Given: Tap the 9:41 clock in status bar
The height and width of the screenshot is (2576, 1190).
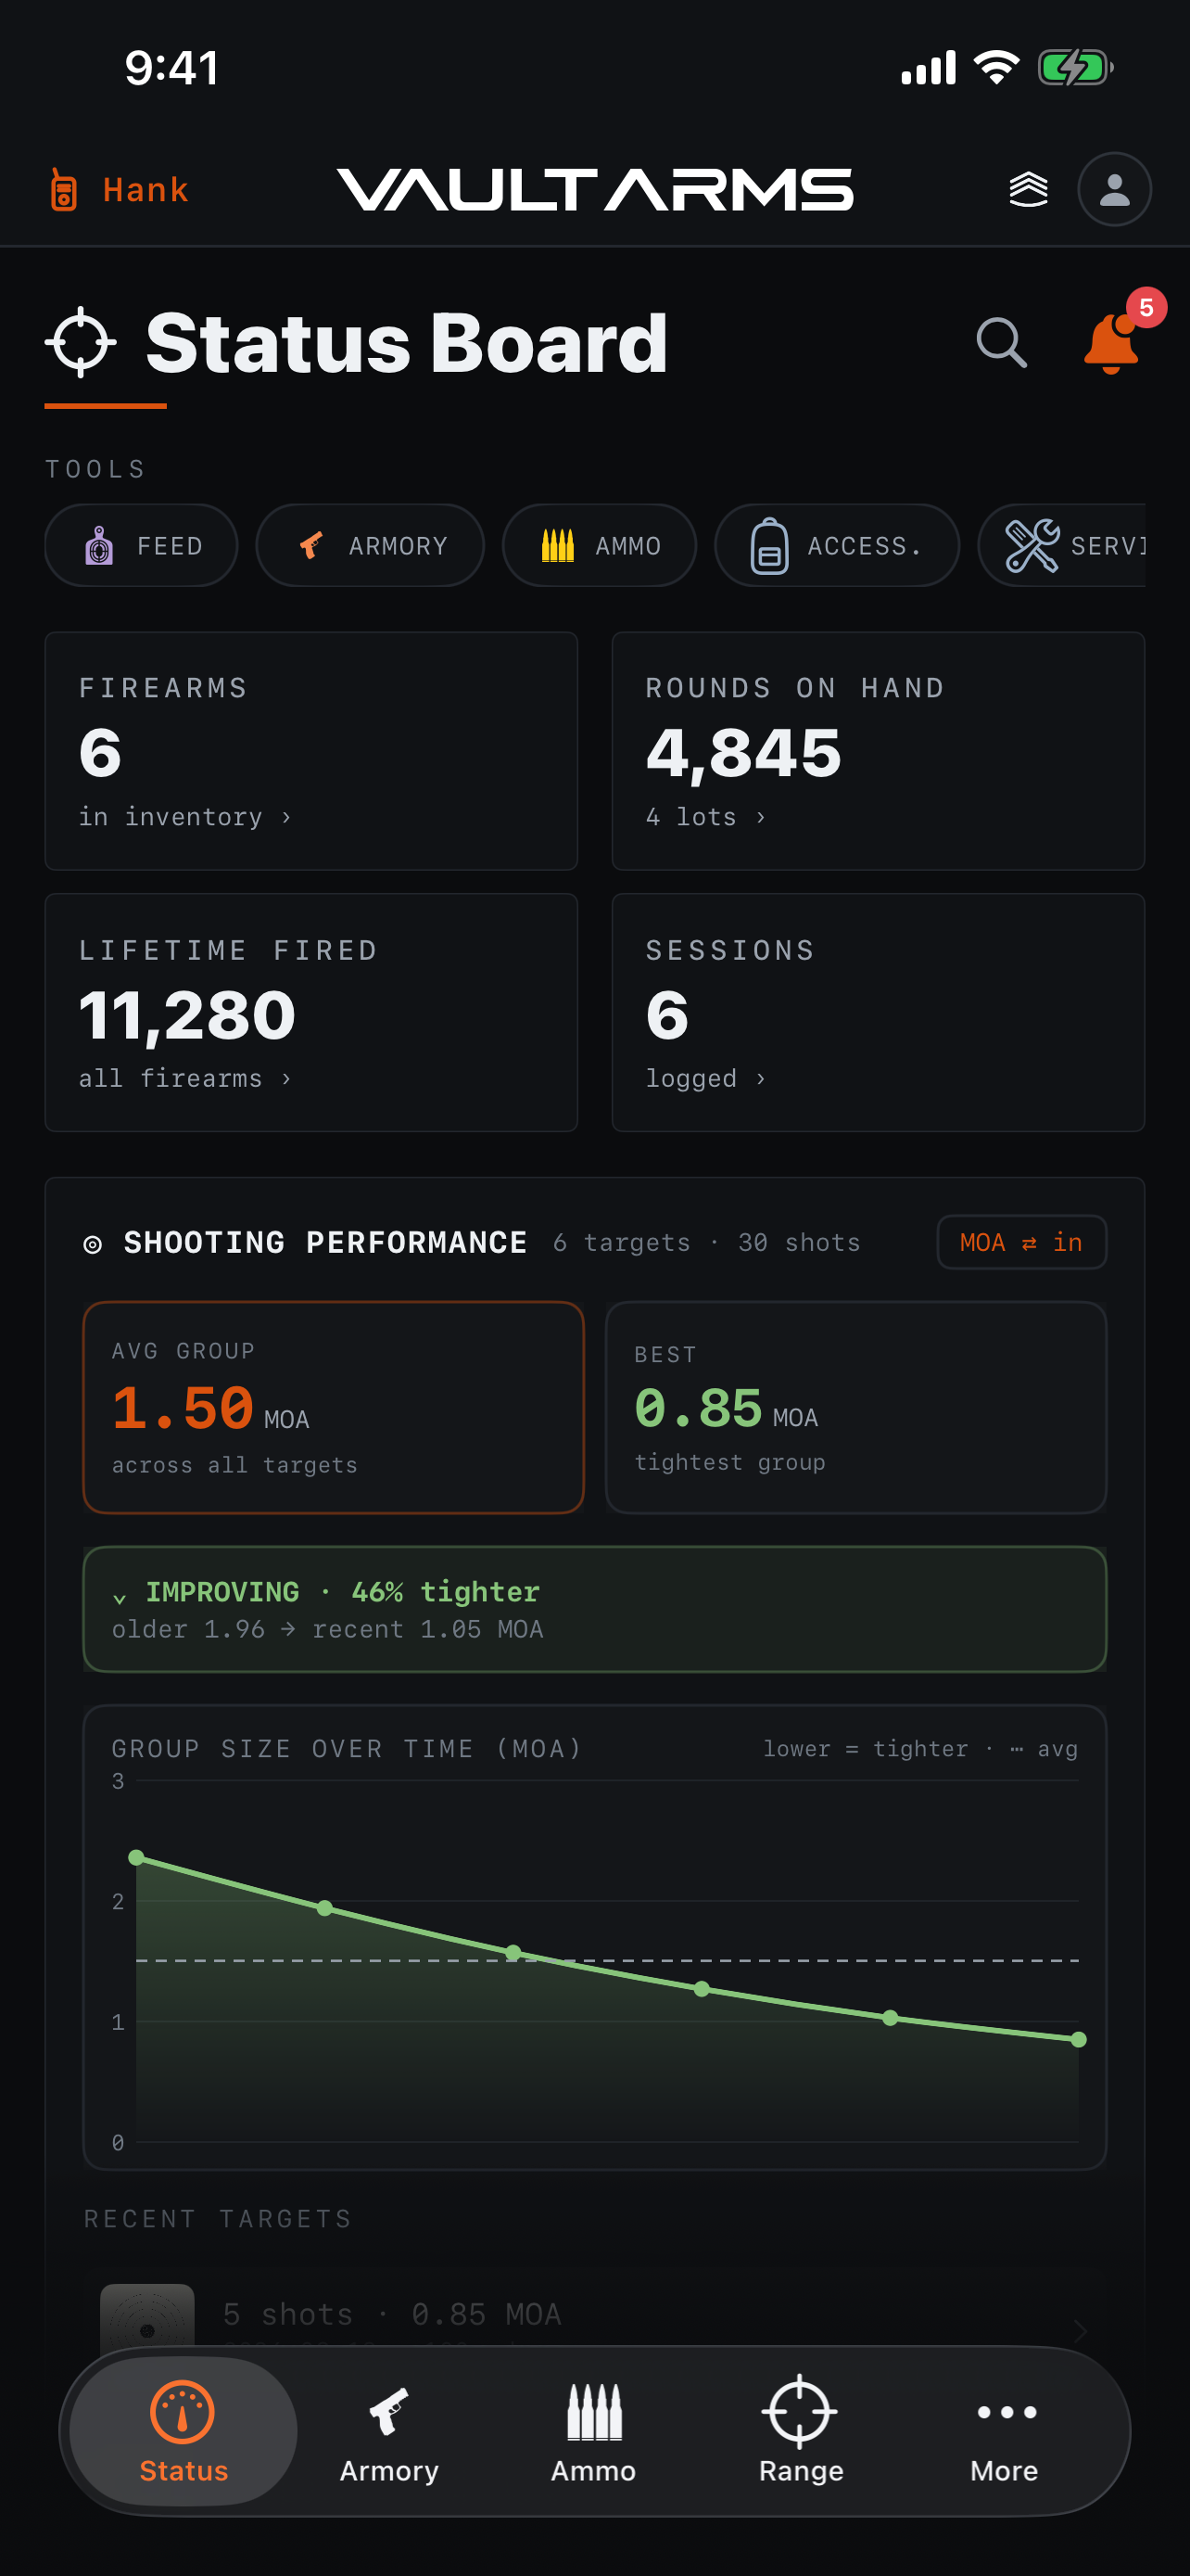Looking at the screenshot, I should point(171,67).
